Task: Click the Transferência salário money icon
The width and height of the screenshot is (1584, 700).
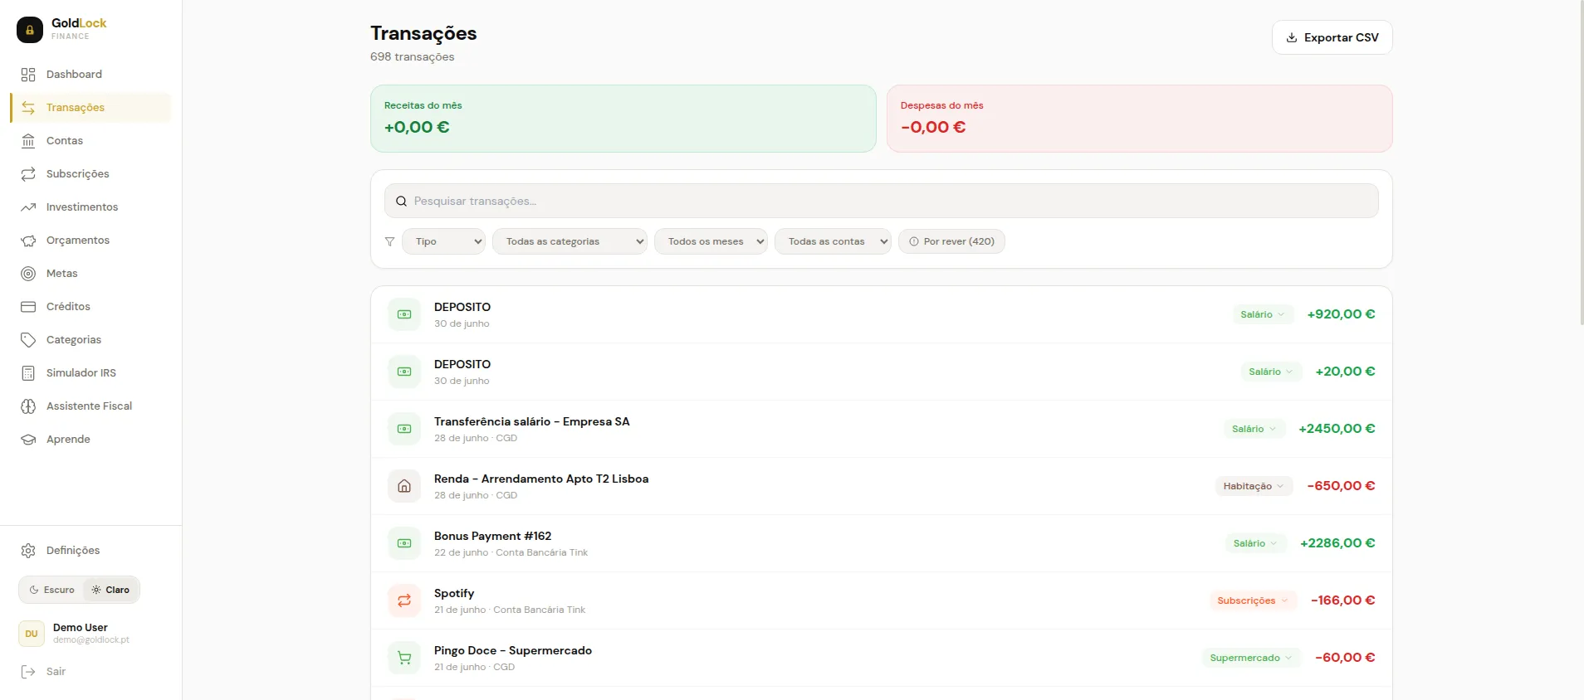Action: [x=404, y=429]
